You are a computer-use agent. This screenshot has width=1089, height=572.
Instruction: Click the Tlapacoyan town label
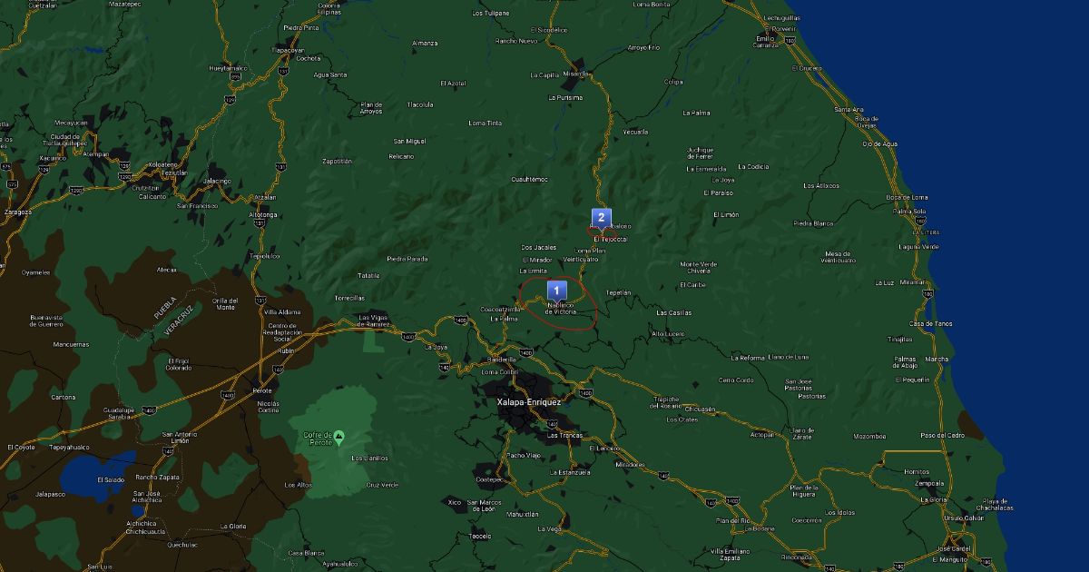tap(287, 50)
